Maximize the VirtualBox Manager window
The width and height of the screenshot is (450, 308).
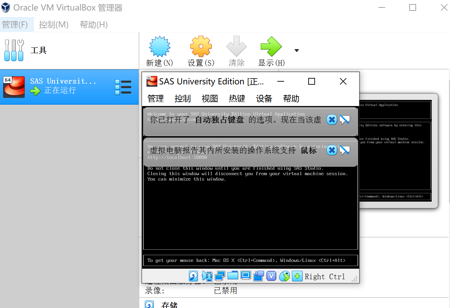point(413,7)
